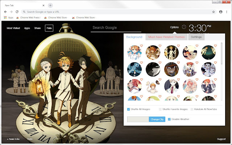Open the Todo list
This screenshot has width=232, height=145.
point(30,139)
